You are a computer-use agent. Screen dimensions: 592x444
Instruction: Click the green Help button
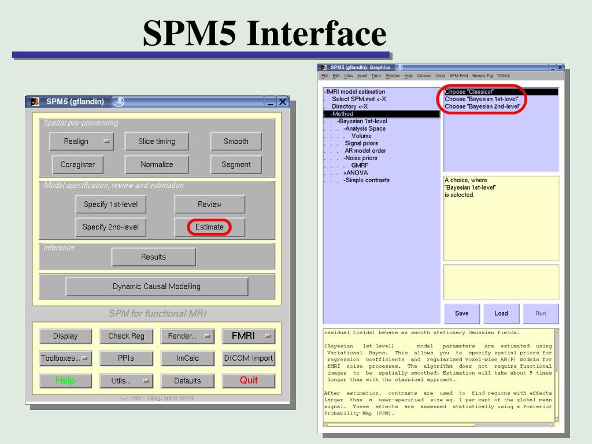(x=65, y=380)
